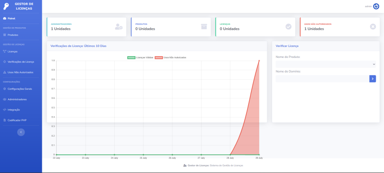Click the Produtos card archive box icon
The height and width of the screenshot is (173, 384).
pyautogui.click(x=204, y=27)
